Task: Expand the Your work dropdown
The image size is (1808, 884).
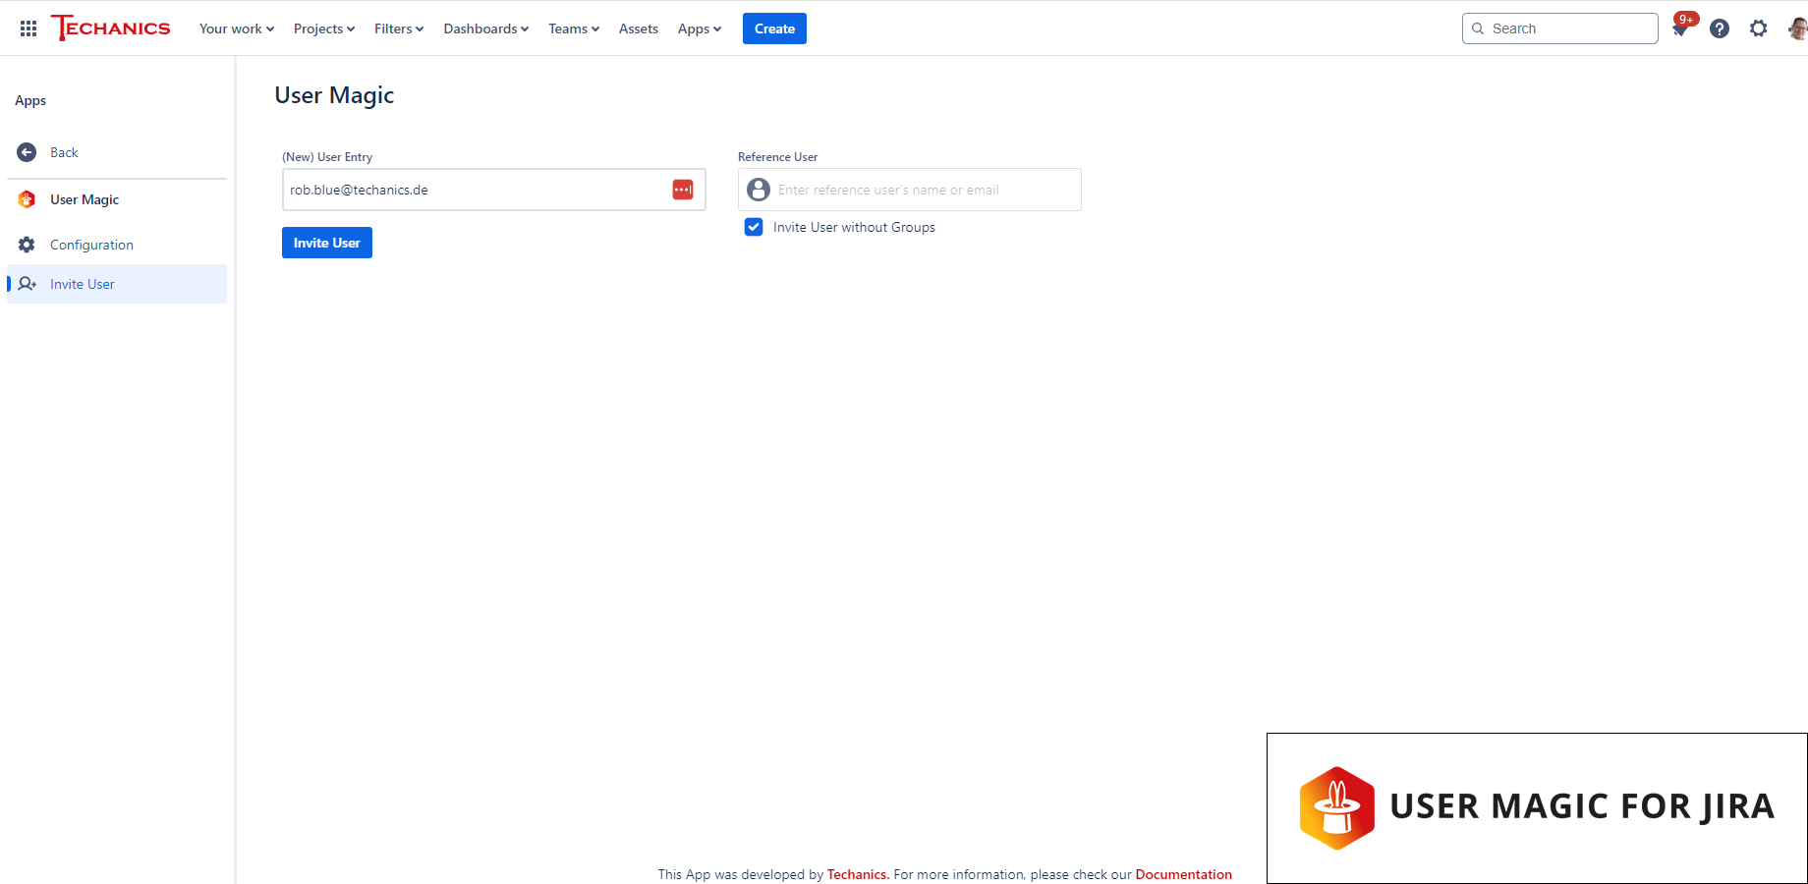Action: 237,28
